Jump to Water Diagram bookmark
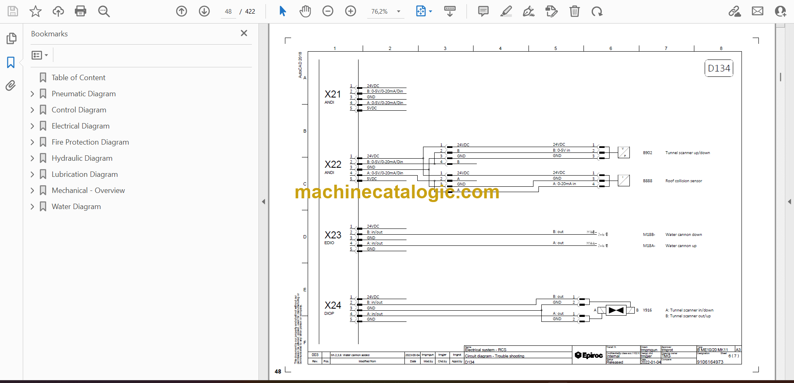794x383 pixels. pos(76,207)
